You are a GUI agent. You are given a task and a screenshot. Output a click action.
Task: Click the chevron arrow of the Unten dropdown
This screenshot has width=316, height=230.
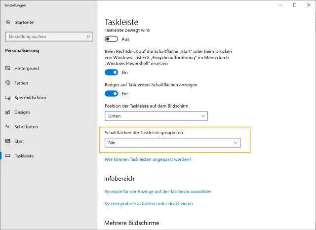pyautogui.click(x=203, y=115)
